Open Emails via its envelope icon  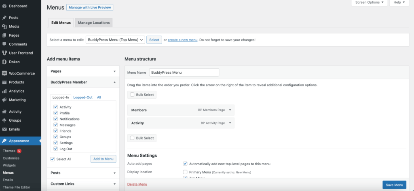[x=4, y=129]
